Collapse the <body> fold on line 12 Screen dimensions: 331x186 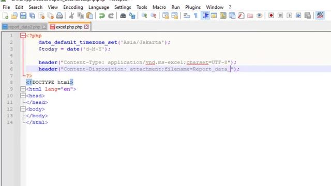pyautogui.click(x=23, y=109)
